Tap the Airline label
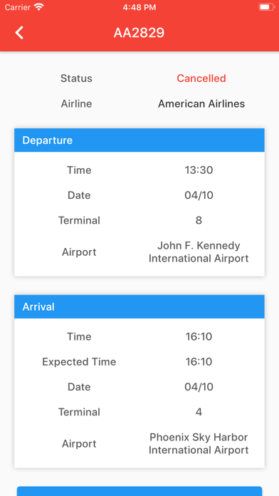 76,103
